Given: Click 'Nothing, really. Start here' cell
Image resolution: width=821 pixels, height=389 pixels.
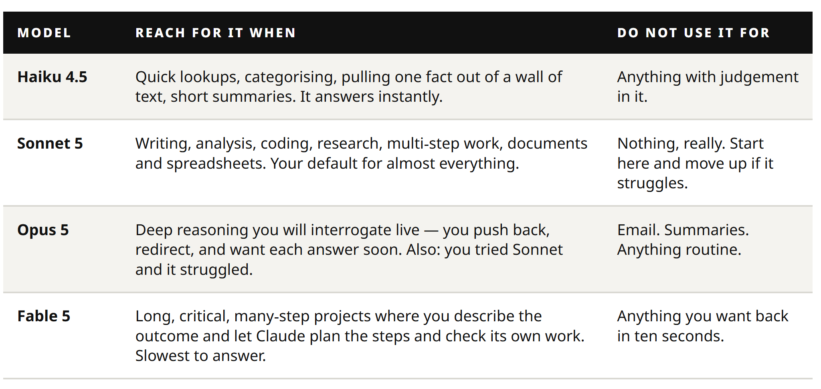Looking at the screenshot, I should pyautogui.click(x=695, y=163).
